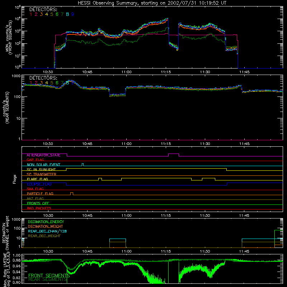Select blue detector 9 in front segments legend
Screen dimensions: 287x287
click(73, 14)
